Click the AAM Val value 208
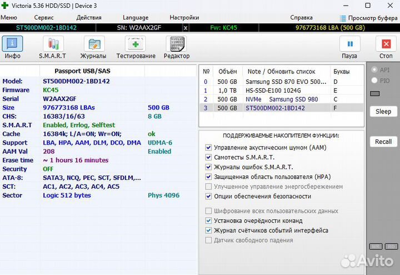 pos(48,152)
